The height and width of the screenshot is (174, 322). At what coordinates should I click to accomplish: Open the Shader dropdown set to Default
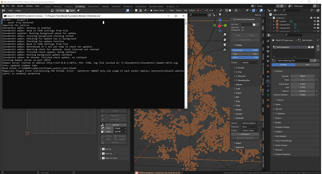click(x=250, y=63)
